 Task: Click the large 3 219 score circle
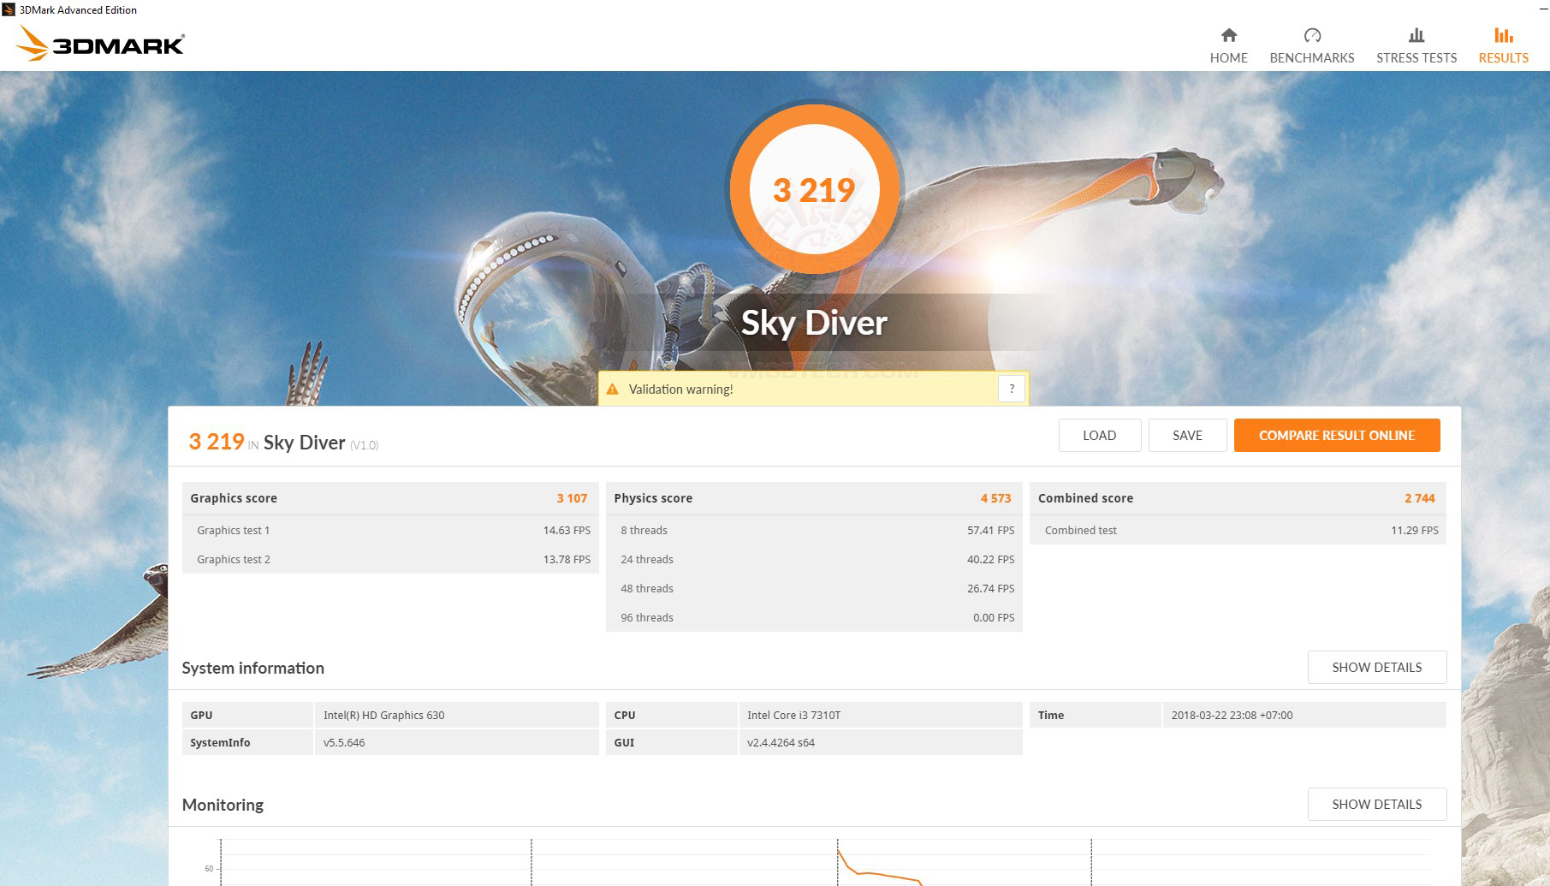pos(814,190)
